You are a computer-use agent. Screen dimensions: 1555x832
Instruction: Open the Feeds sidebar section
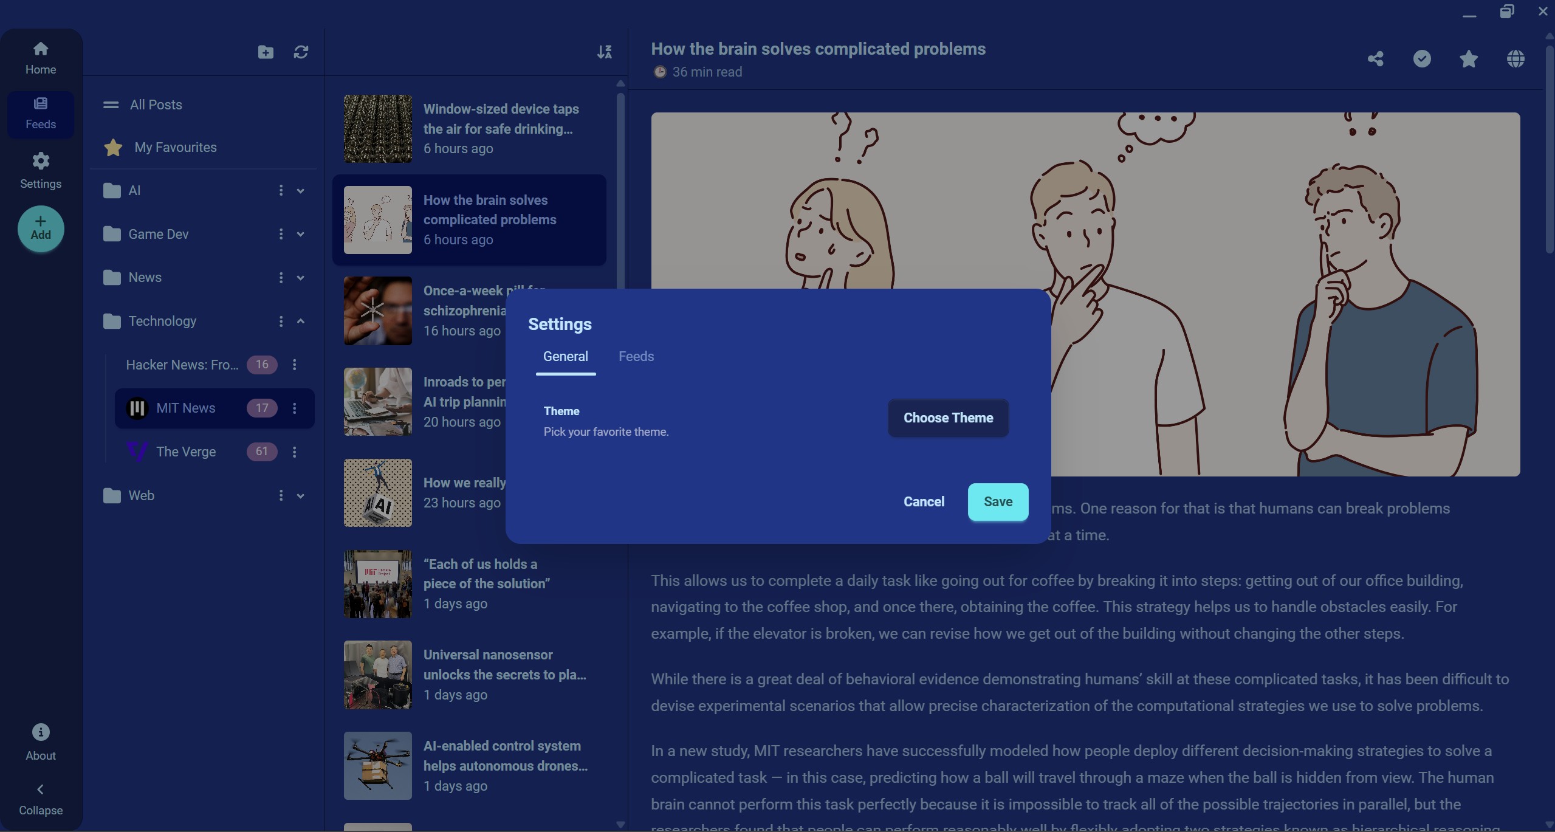(x=41, y=114)
